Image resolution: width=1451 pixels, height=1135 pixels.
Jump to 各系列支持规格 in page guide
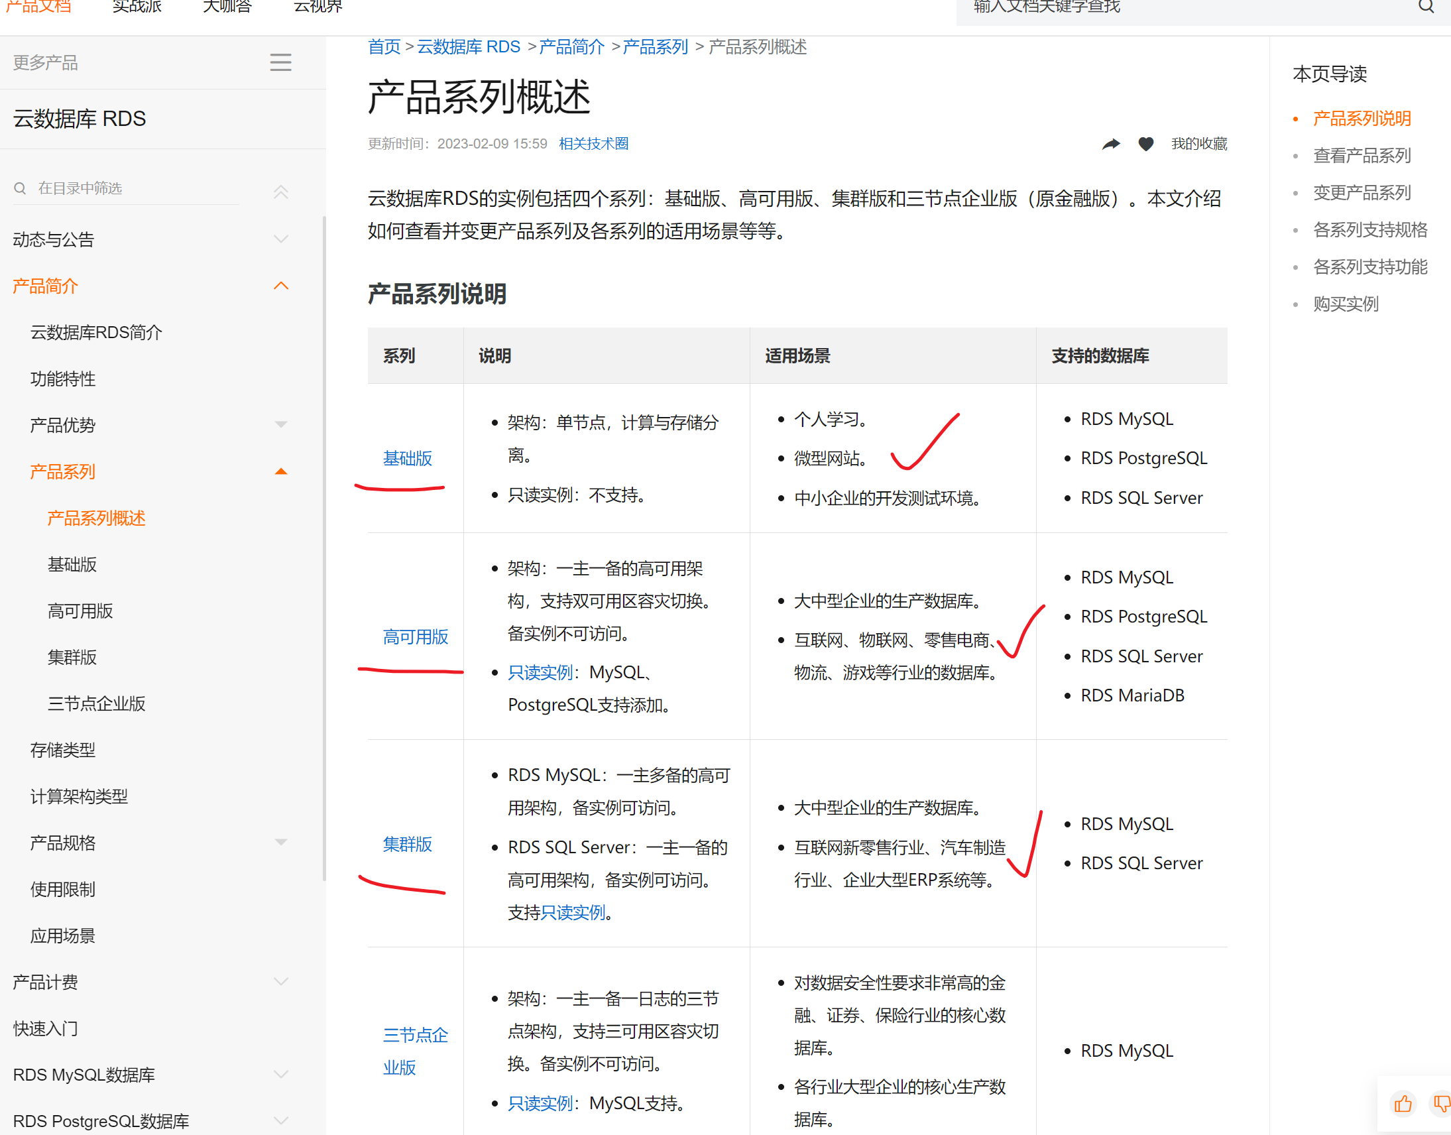point(1370,230)
